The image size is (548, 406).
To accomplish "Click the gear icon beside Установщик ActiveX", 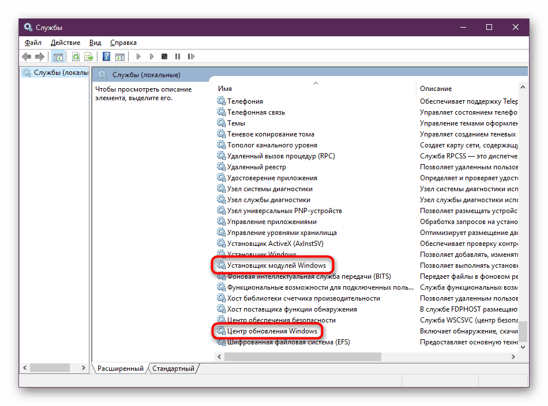I will (x=221, y=243).
